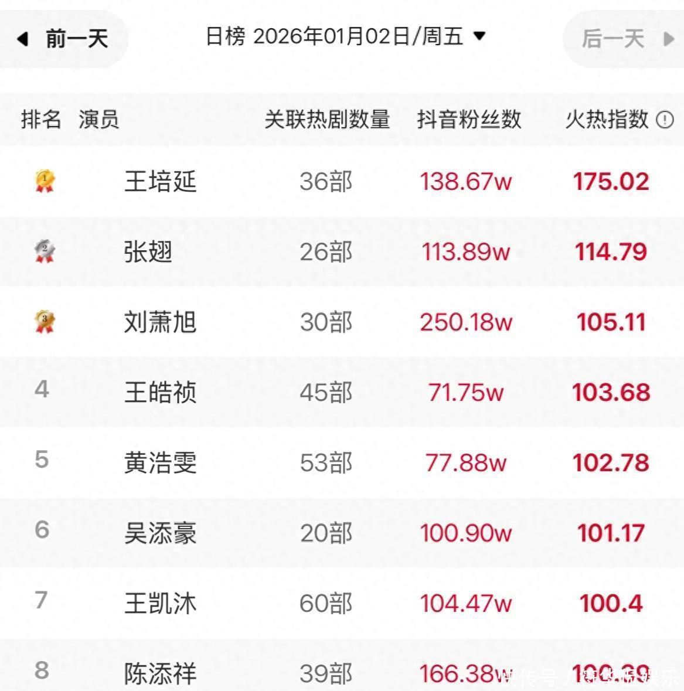This screenshot has width=684, height=691.
Task: Go to next day with 后一天
Action: [612, 39]
